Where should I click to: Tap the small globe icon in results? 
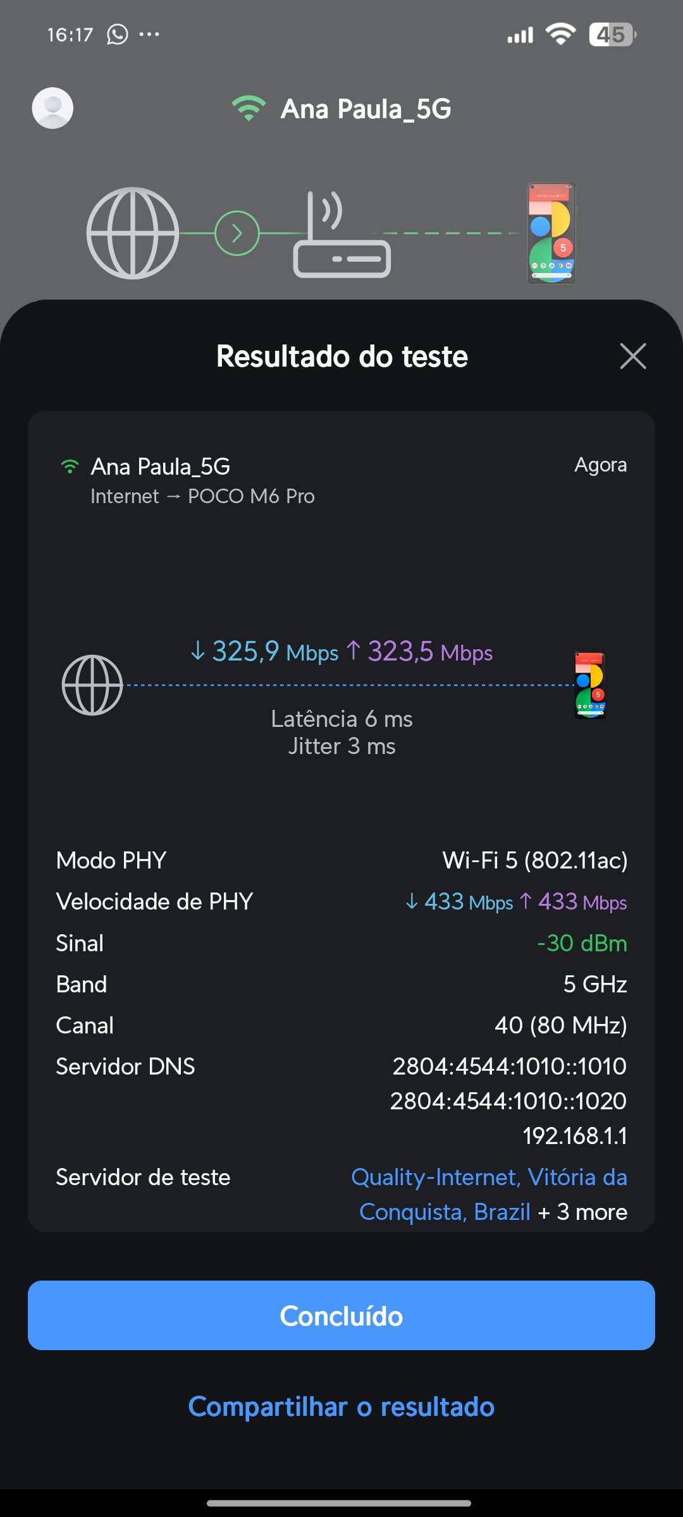click(92, 685)
